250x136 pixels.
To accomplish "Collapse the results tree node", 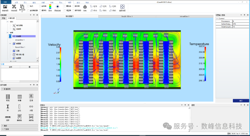I will click(x=8, y=33).
